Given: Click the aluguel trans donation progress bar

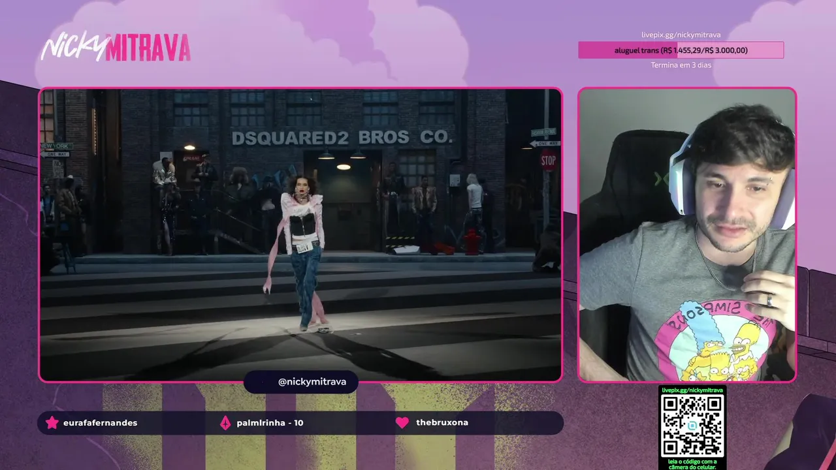Looking at the screenshot, I should (681, 50).
